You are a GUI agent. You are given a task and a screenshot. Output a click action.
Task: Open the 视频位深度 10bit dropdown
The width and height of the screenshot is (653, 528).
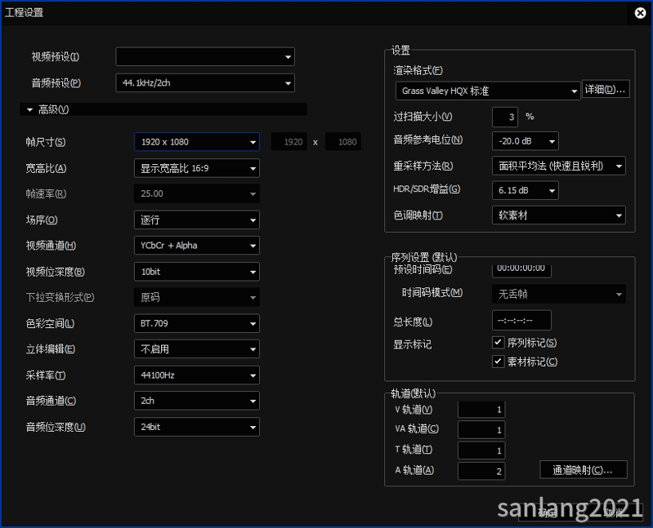(x=197, y=272)
